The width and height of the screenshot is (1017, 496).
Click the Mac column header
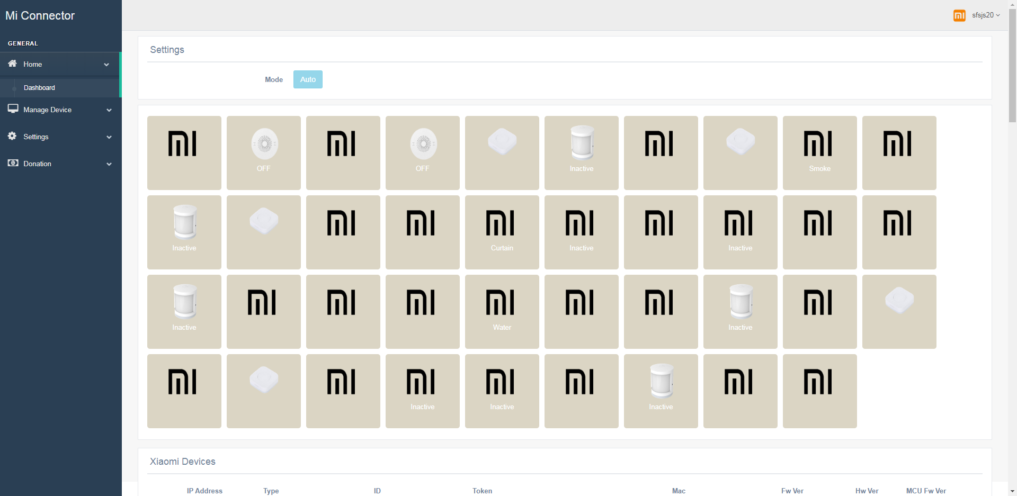(x=679, y=491)
